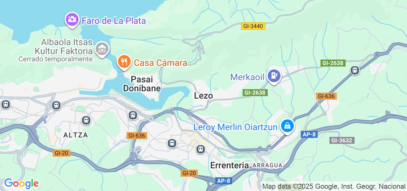Click the Merkaoil gas station marker
This screenshot has height=191, width=407.
pos(274,76)
